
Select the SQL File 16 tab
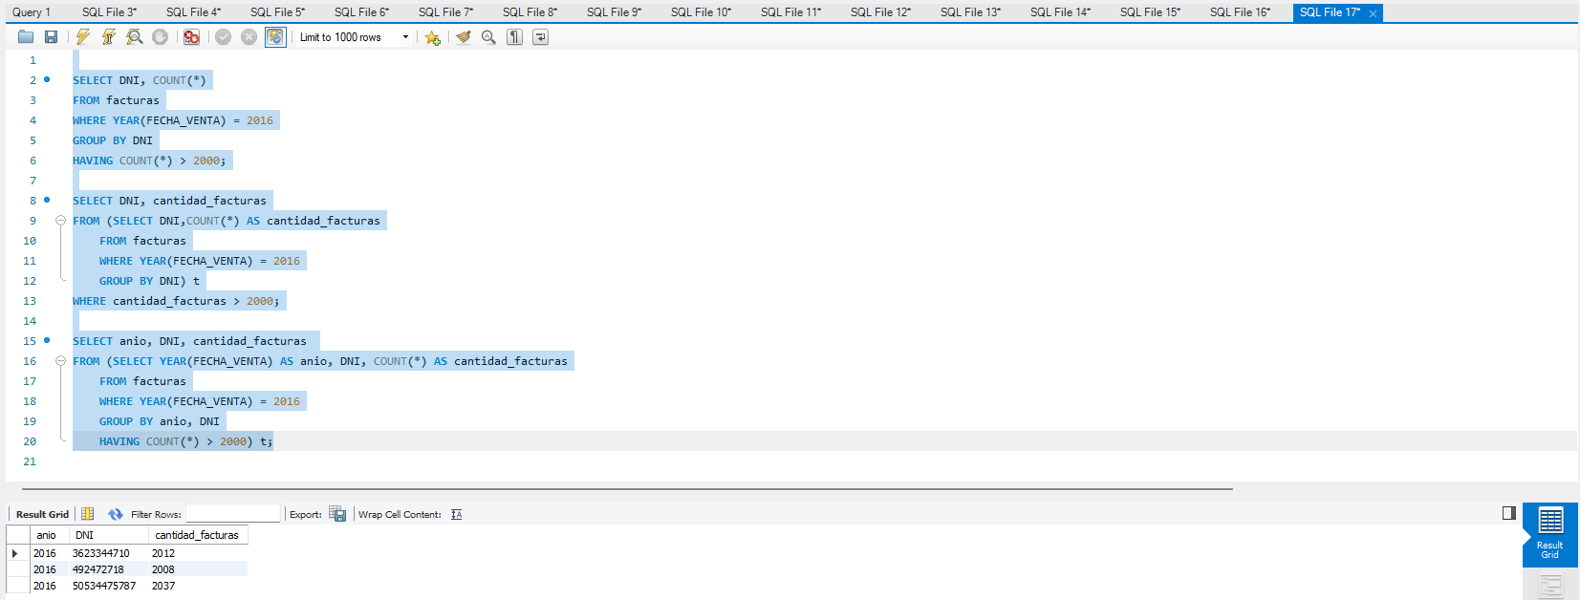1240,12
